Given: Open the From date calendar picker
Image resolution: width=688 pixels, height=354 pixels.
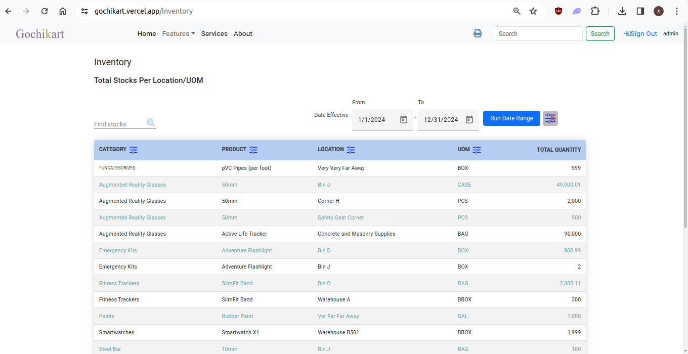Looking at the screenshot, I should pyautogui.click(x=404, y=120).
